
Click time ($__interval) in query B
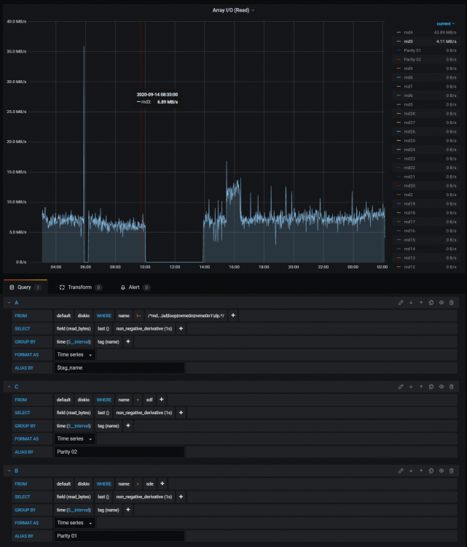click(x=74, y=510)
